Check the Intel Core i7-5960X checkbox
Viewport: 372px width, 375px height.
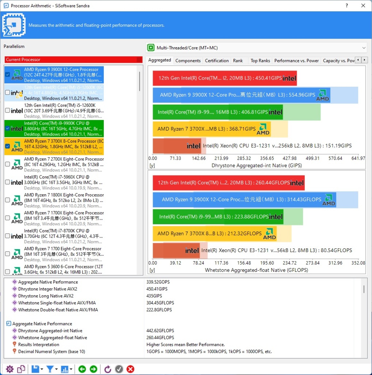[7, 182]
